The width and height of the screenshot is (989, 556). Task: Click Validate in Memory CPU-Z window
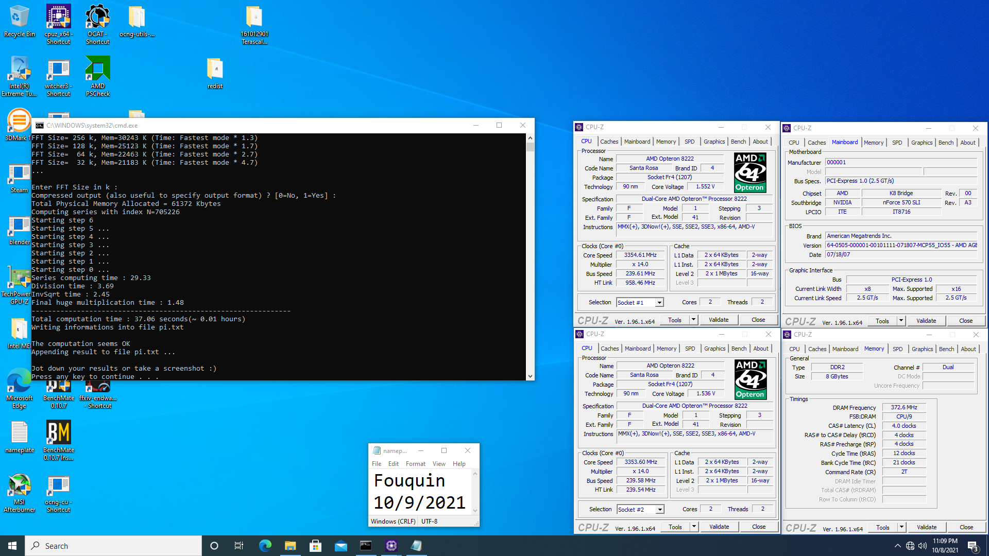[x=927, y=527]
